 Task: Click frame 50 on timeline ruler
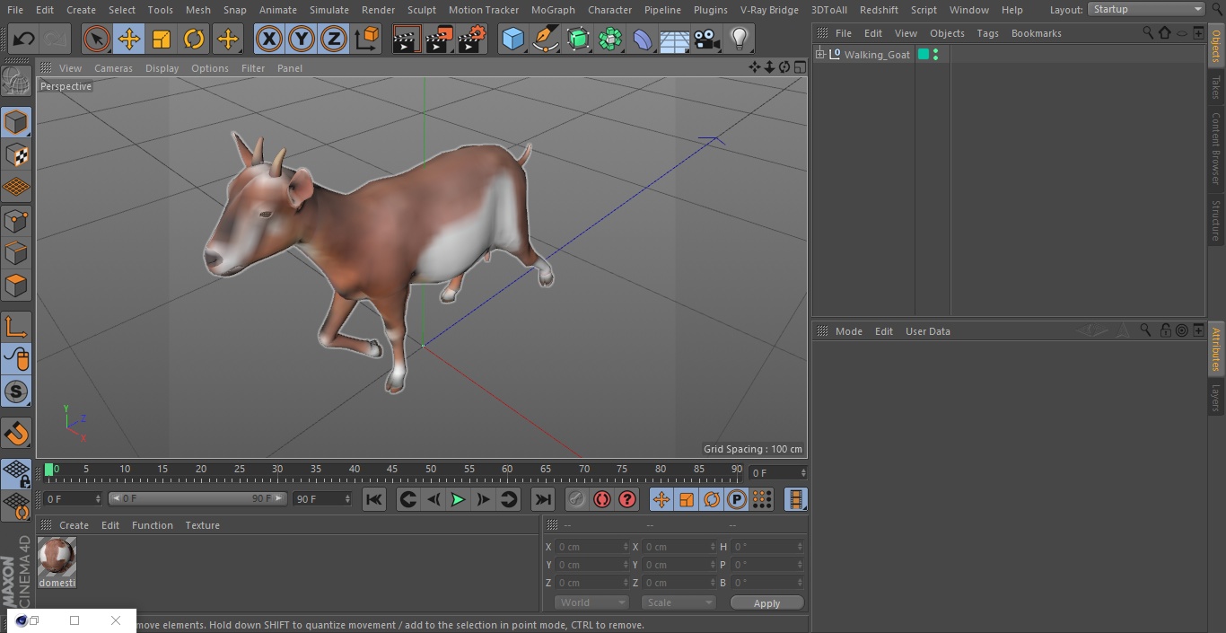click(431, 470)
